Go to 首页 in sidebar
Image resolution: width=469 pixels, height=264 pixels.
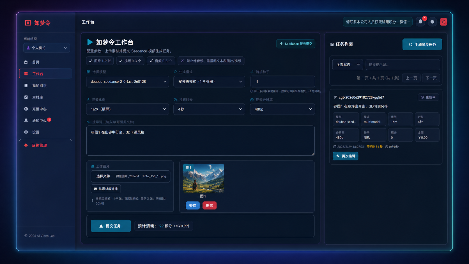[x=45, y=62]
